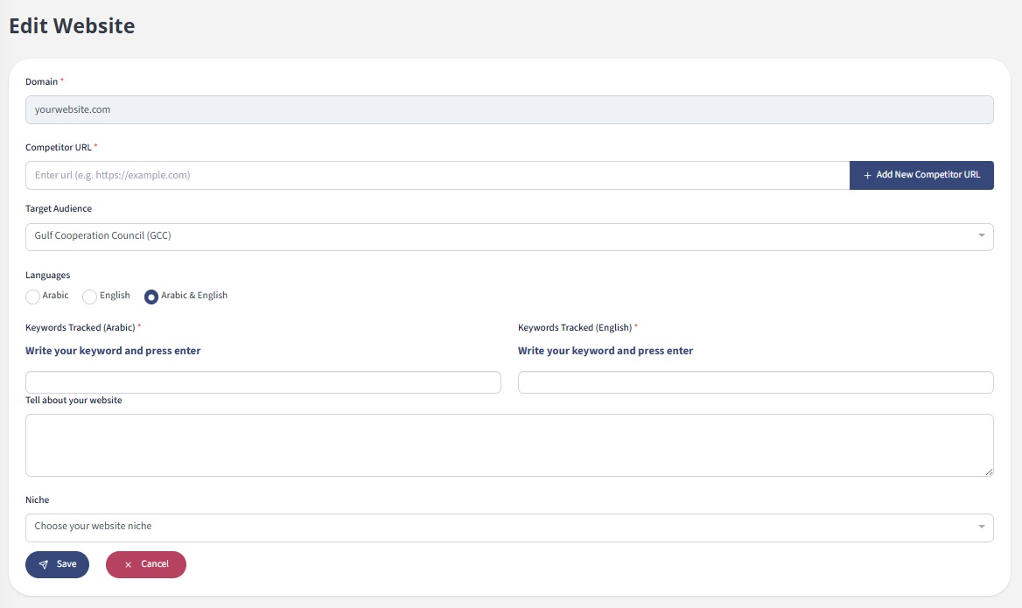
Task: Click the 'Arabic & English' label text
Action: point(194,296)
